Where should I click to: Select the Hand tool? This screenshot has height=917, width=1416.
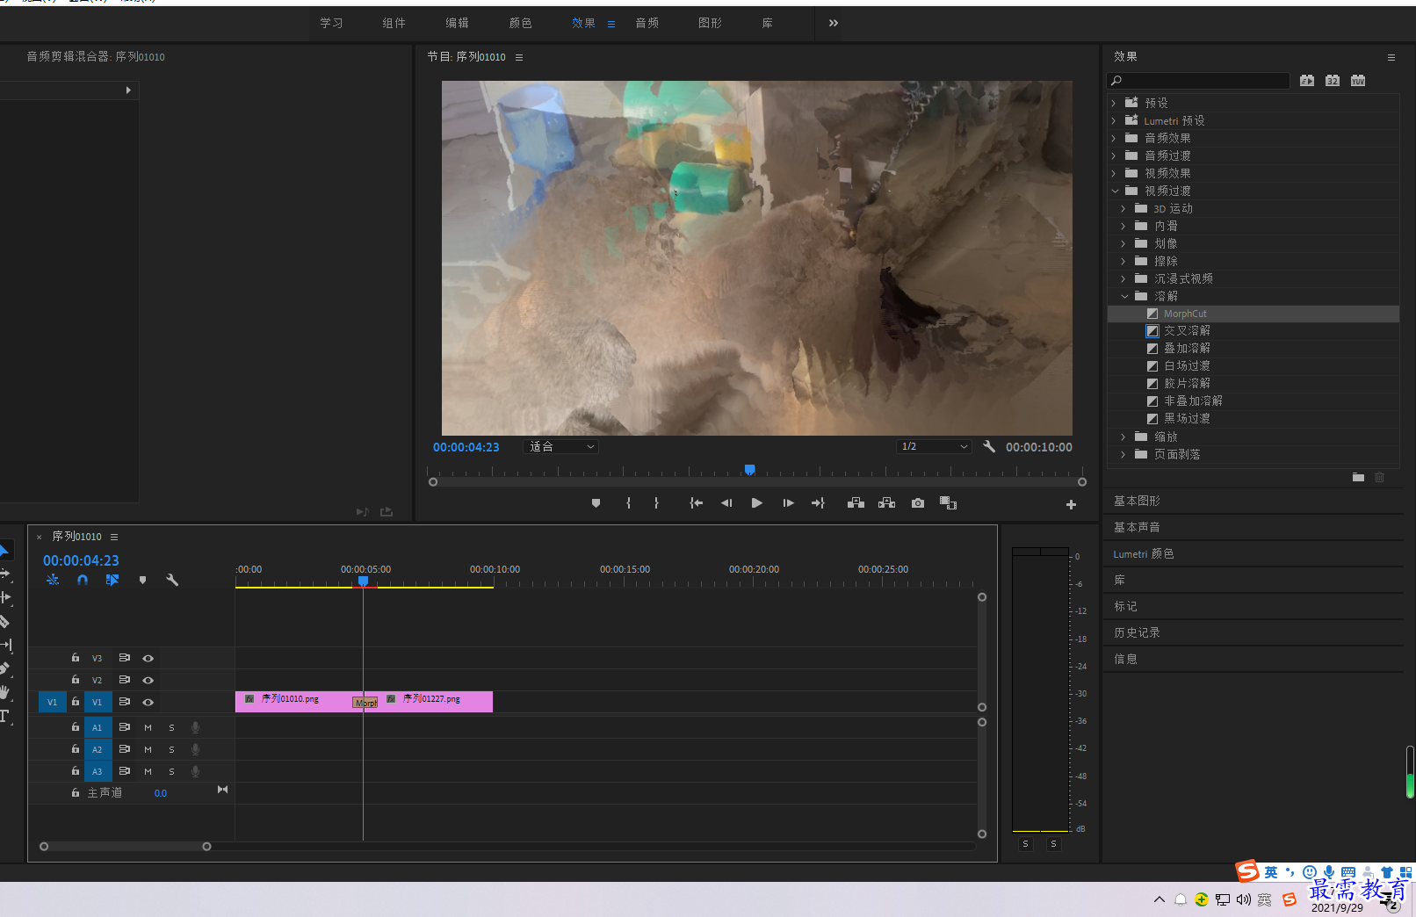[4, 692]
